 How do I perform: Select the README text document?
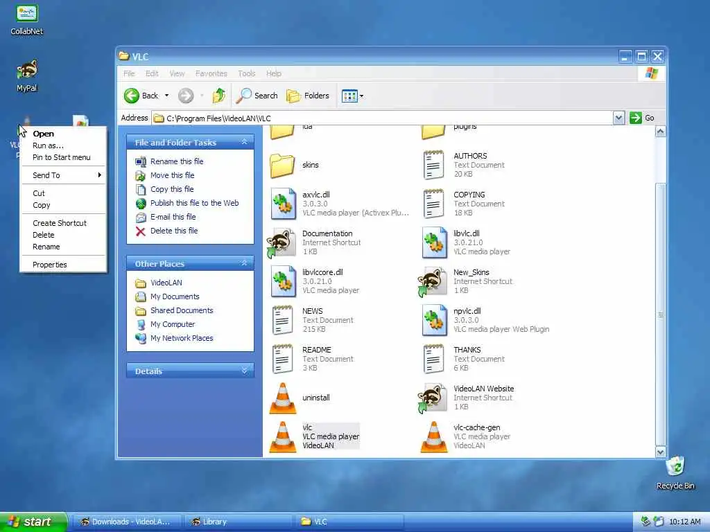tap(313, 360)
